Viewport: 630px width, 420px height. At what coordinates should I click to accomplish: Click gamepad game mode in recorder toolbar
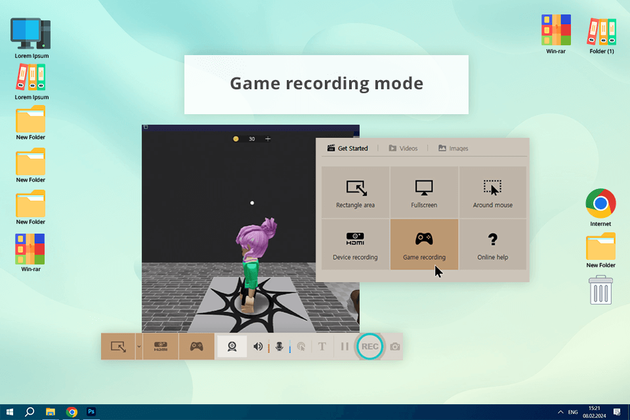tap(196, 346)
